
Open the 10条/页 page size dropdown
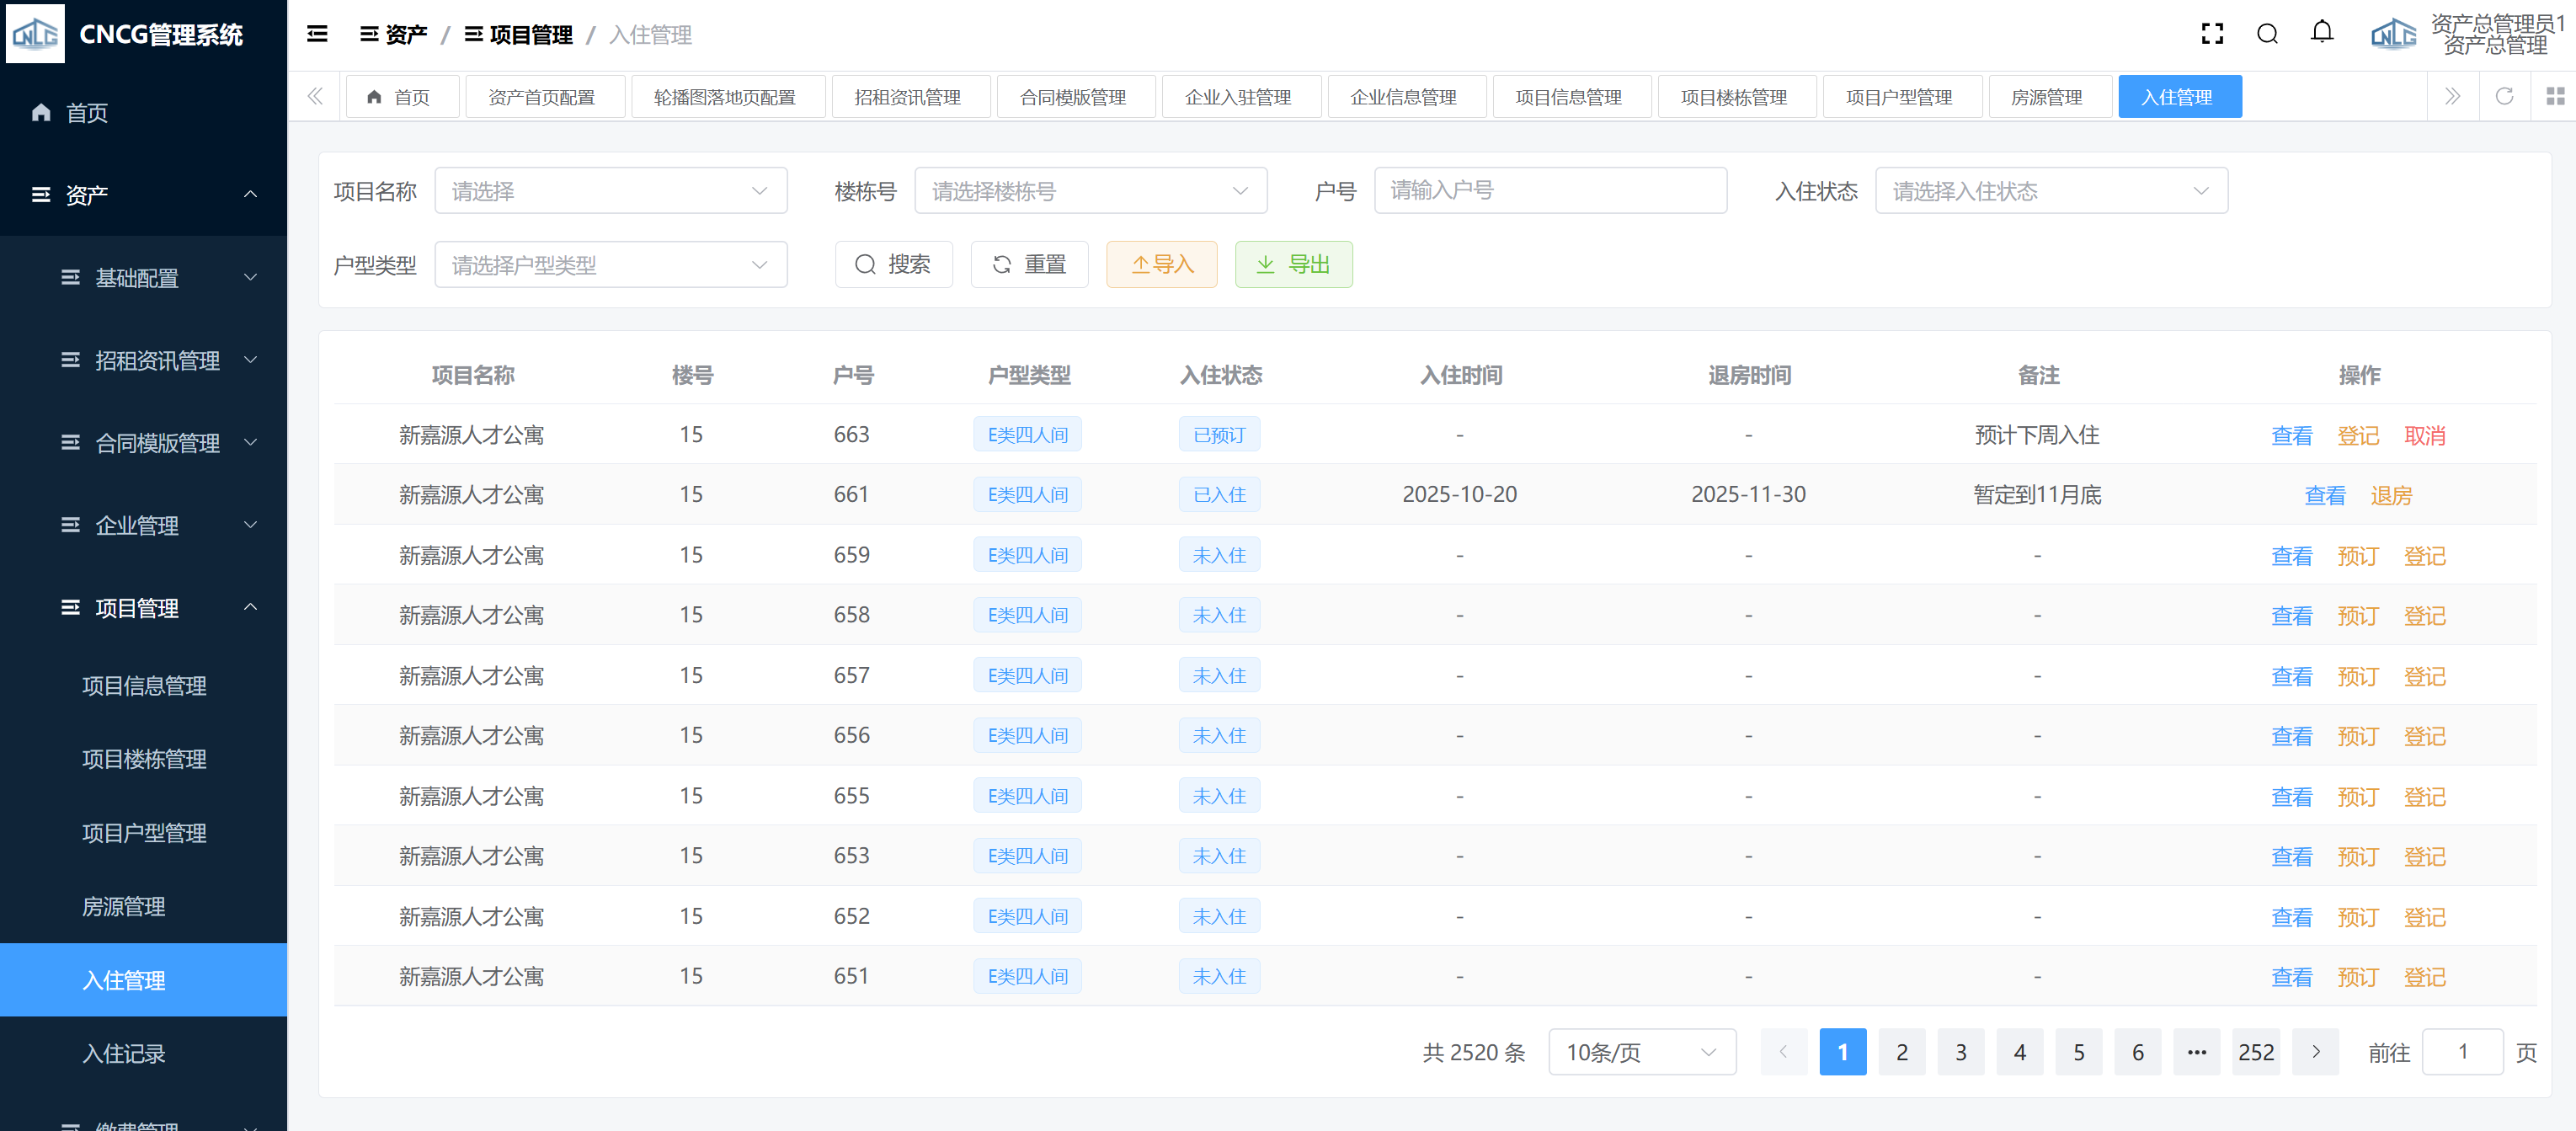(x=1641, y=1052)
